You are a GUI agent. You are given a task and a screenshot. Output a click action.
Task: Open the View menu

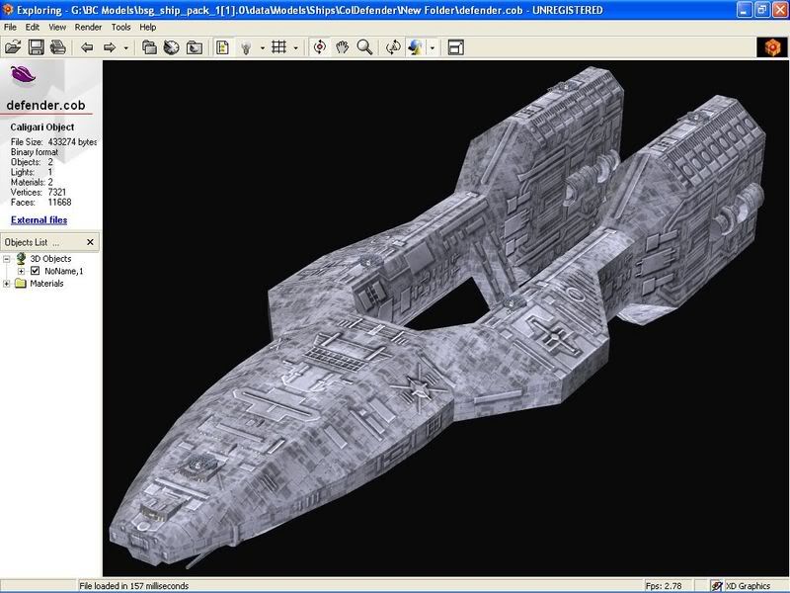click(57, 28)
